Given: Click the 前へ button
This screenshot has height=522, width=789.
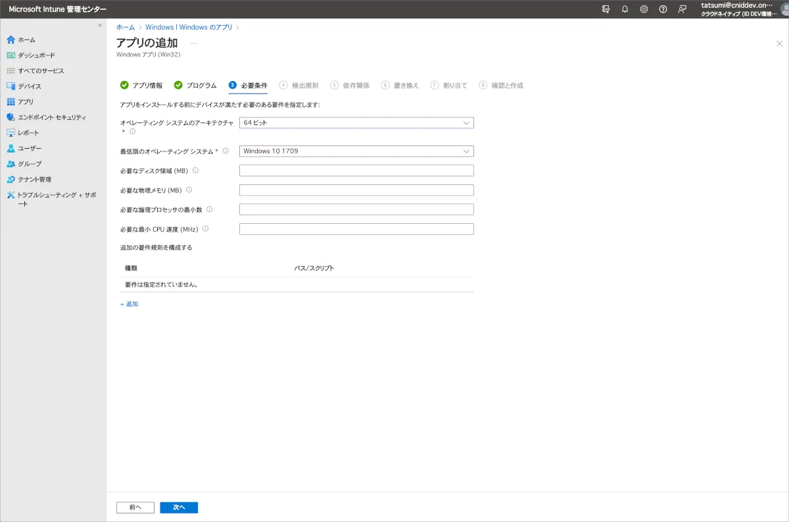Looking at the screenshot, I should click(135, 508).
